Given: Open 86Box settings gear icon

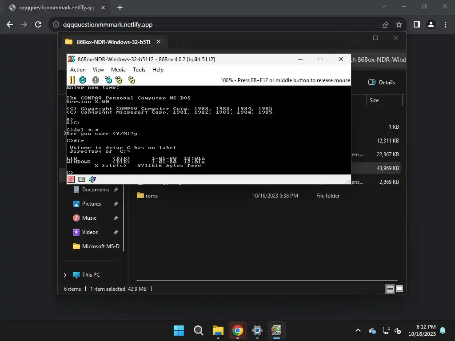Looking at the screenshot, I should click(132, 80).
